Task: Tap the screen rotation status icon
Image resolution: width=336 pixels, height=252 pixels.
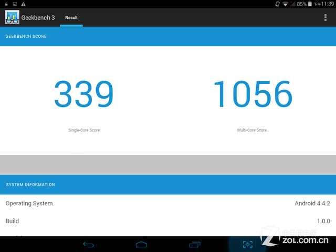Action: 278,4
